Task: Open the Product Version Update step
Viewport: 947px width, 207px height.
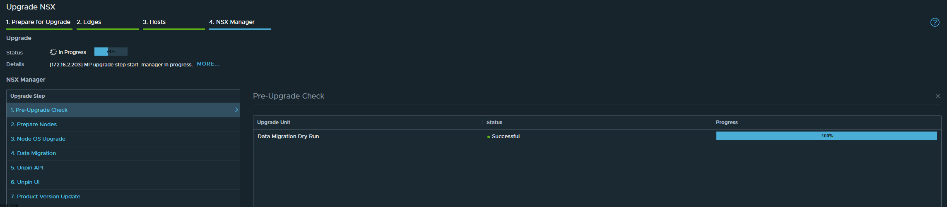Action: 123,197
